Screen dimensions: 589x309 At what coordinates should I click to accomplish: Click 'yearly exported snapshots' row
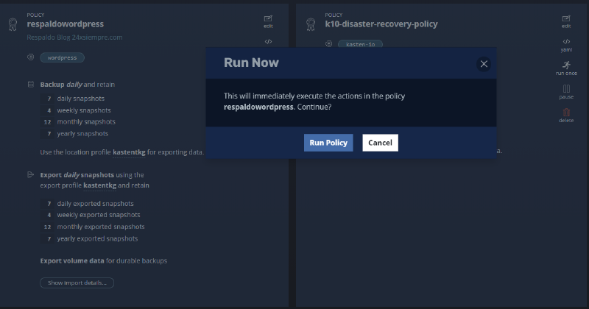[x=89, y=238]
